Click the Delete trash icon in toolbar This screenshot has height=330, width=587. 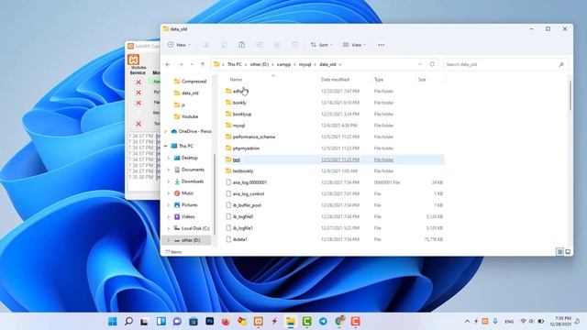(294, 45)
